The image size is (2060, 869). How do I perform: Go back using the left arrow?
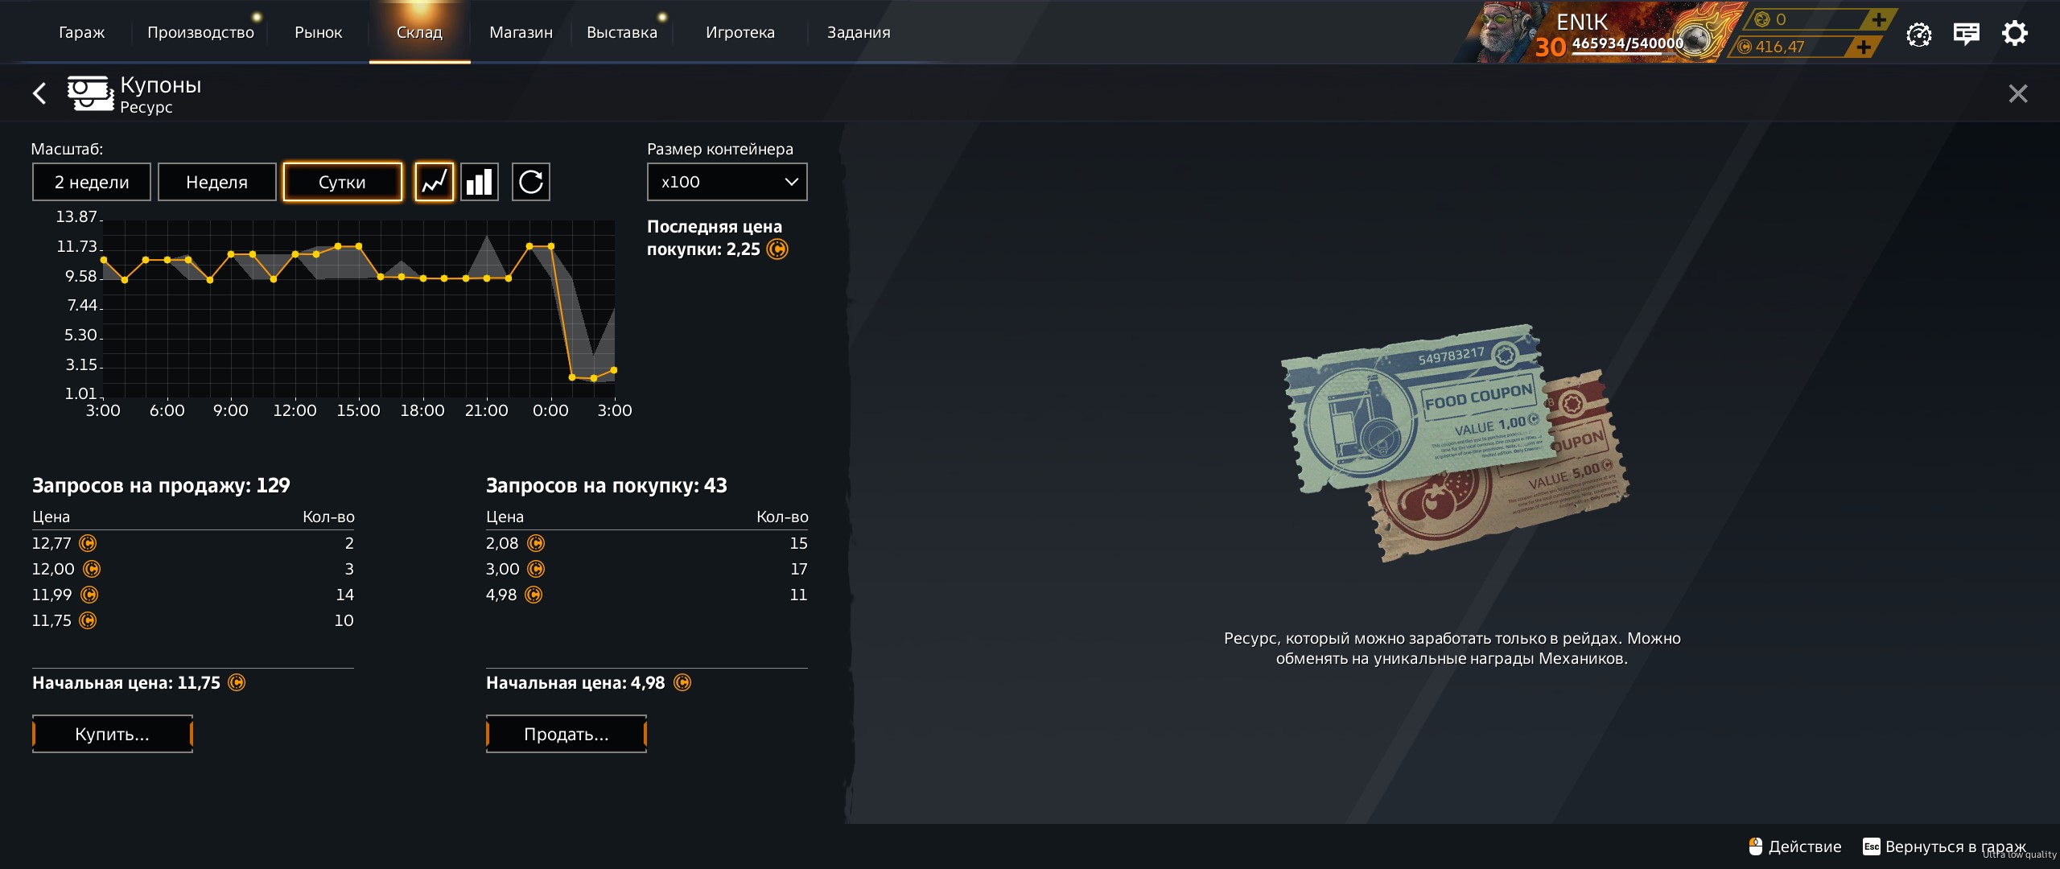(x=39, y=93)
